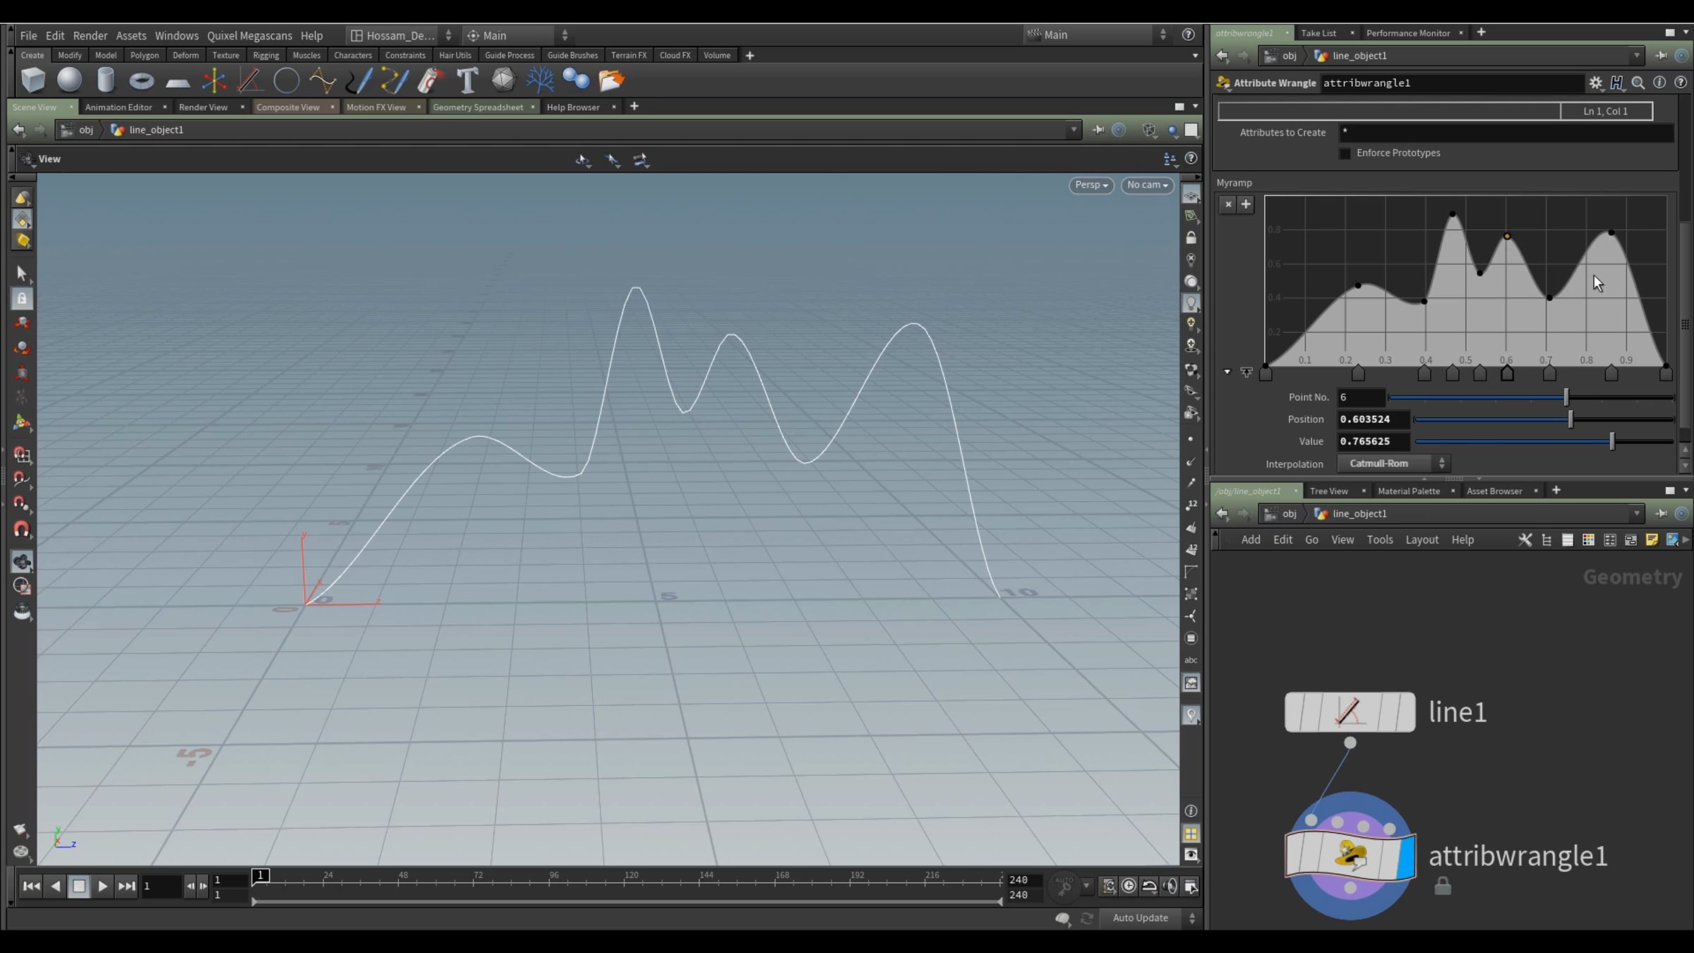
Task: Toggle auto-key button in the playbar
Action: 1064,886
